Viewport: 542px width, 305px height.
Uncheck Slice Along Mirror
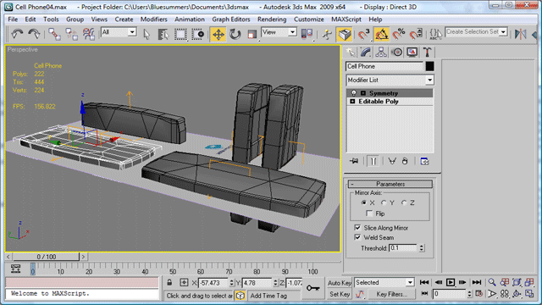point(357,228)
